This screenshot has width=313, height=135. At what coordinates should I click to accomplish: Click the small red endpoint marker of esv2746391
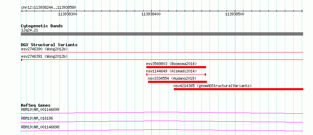pos(21,59)
